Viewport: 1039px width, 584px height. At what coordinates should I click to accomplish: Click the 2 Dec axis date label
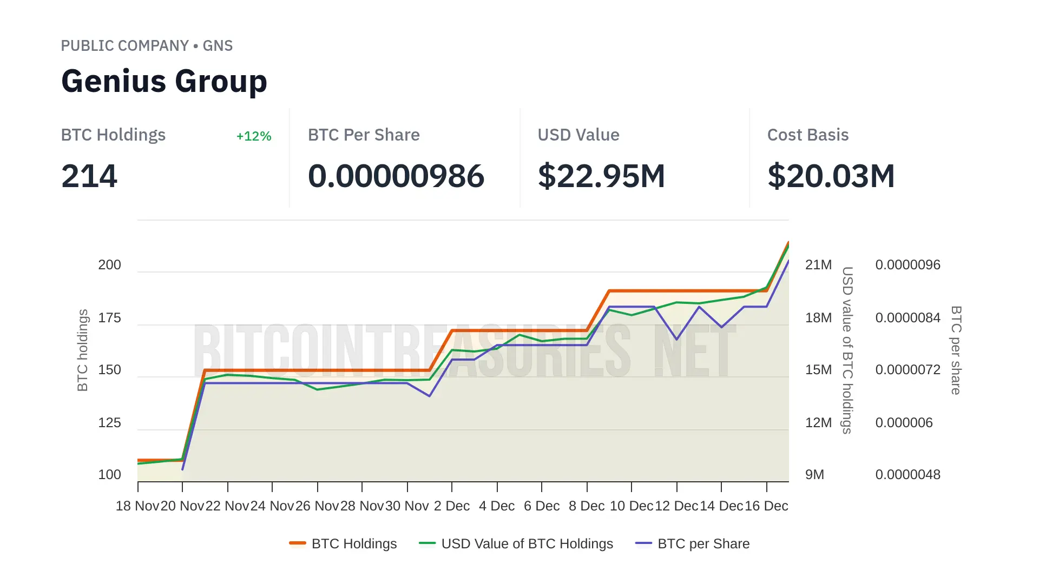(x=452, y=506)
